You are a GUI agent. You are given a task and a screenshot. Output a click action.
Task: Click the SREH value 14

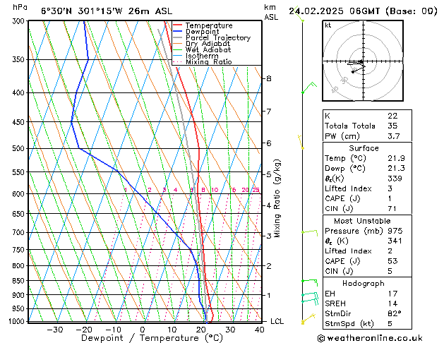coord(392,303)
